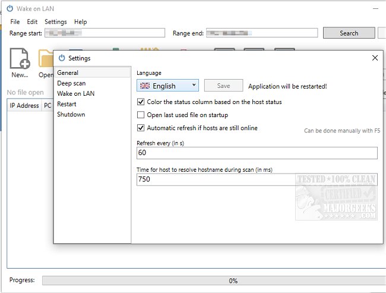
Task: Open the English language dropdown
Action: 167,86
